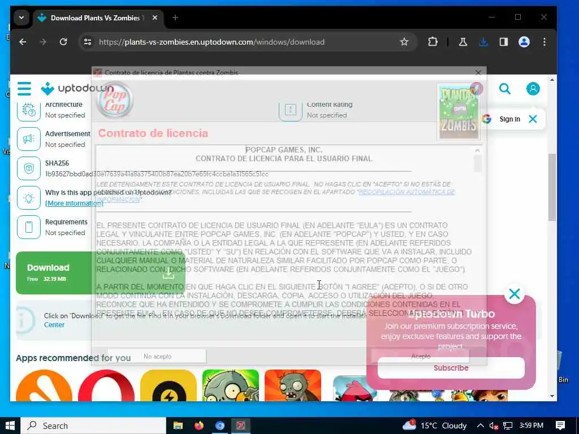Toggle the browser side panel
Viewport: 579px width, 434px height.
504,42
